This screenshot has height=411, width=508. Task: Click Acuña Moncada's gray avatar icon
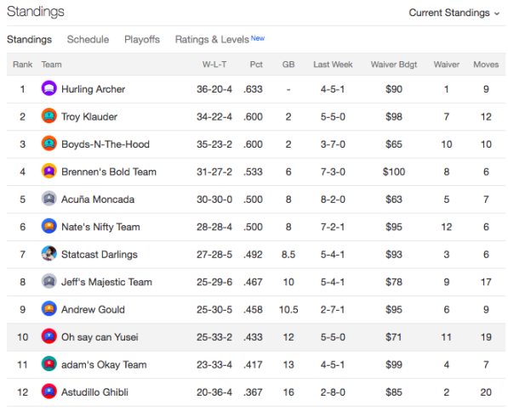[49, 199]
